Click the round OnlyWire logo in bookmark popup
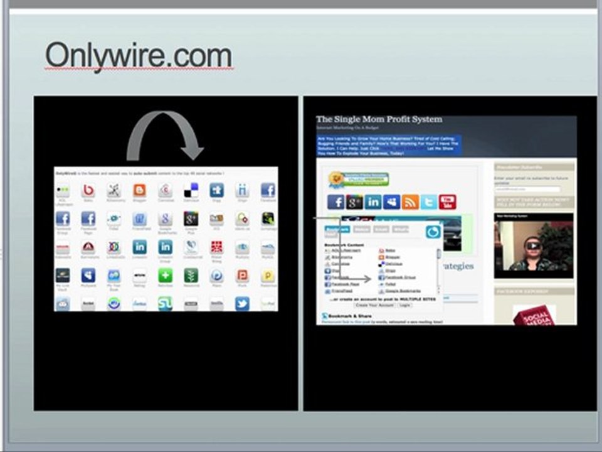This screenshot has width=602, height=452. [433, 232]
